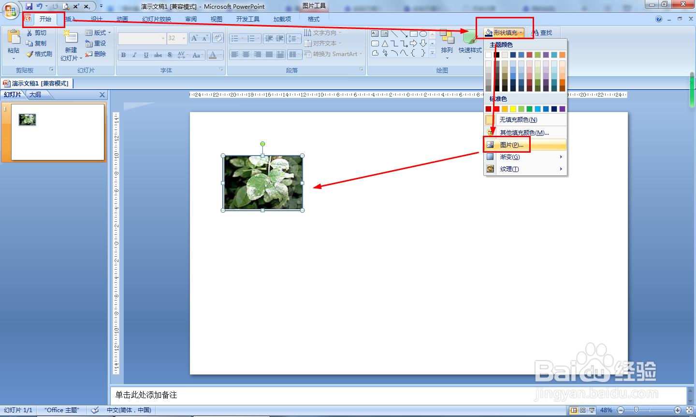This screenshot has width=696, height=417.
Task: Expand the 渐变 gradient submenu
Action: point(525,157)
